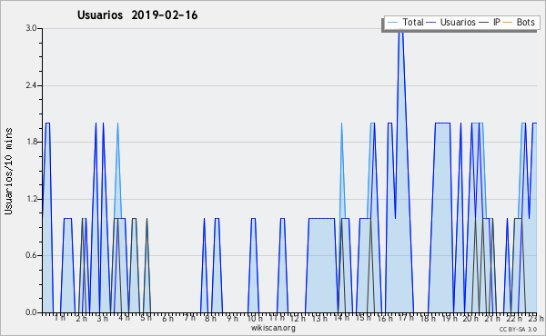Click the '3 h' x-axis label

pyautogui.click(x=103, y=318)
